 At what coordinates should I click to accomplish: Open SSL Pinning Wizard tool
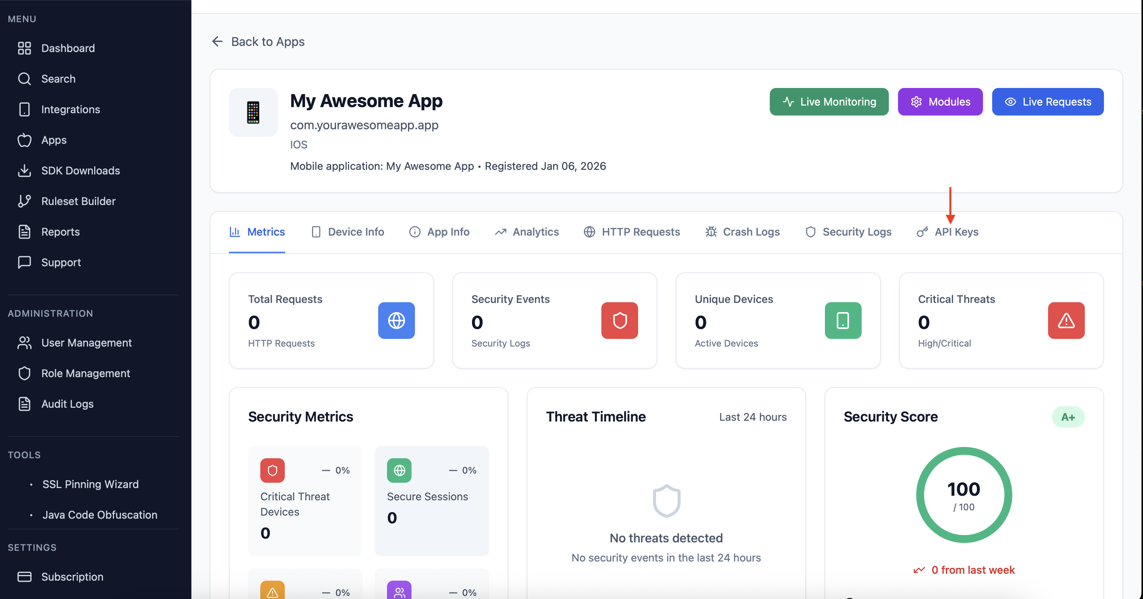(x=90, y=484)
